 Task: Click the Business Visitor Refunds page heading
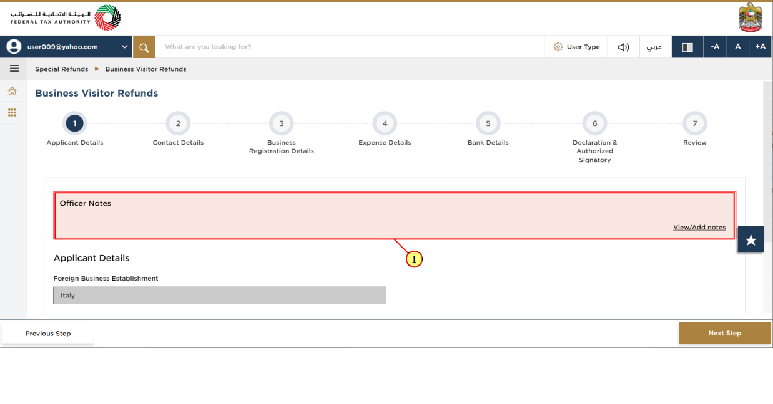tap(97, 94)
